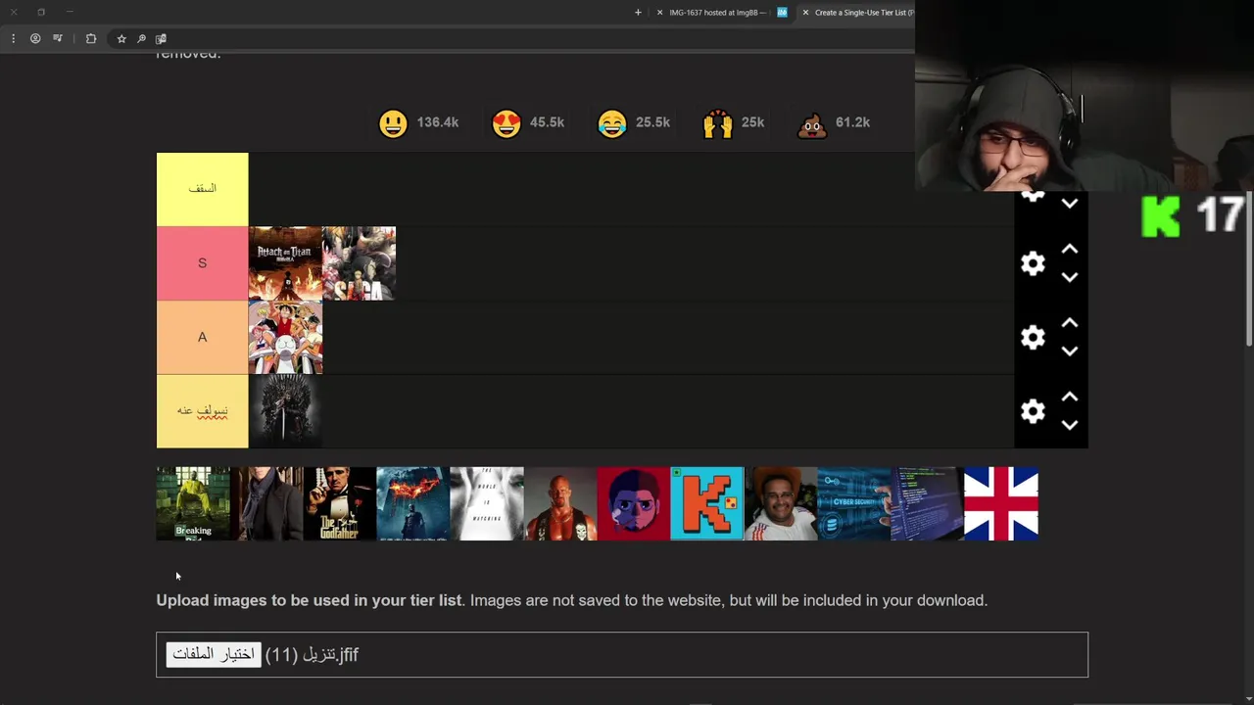This screenshot has height=705, width=1254.
Task: Pick the Dark Knight flaming bat image
Action: coord(413,503)
